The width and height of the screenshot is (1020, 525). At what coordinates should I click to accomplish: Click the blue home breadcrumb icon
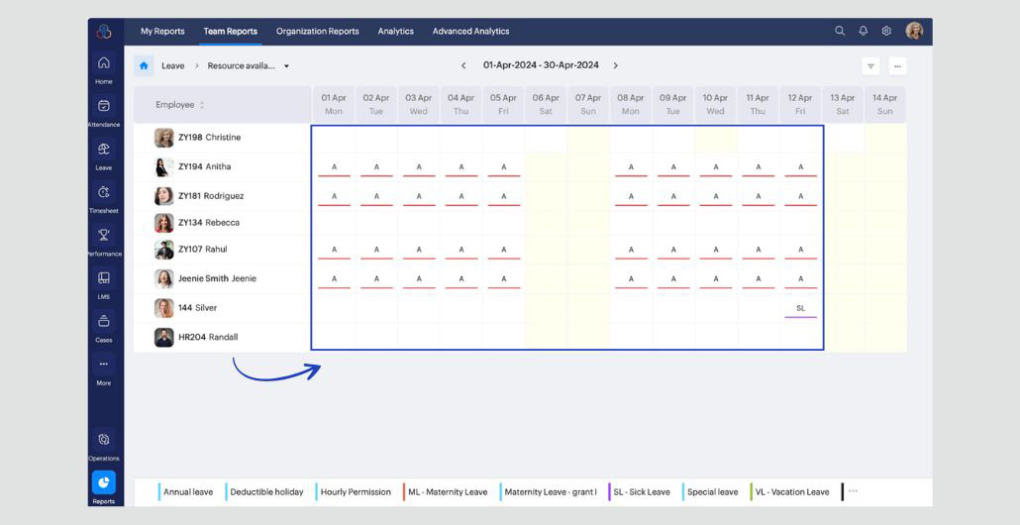click(x=144, y=65)
